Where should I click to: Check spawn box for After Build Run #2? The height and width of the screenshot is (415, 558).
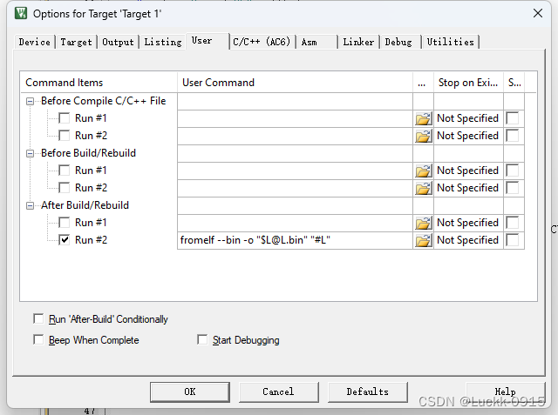click(513, 240)
